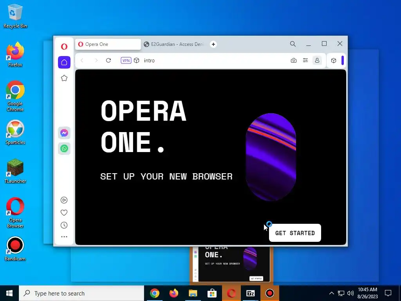Open Microsoft Store from the taskbar
The image size is (401, 301).
[x=212, y=293]
